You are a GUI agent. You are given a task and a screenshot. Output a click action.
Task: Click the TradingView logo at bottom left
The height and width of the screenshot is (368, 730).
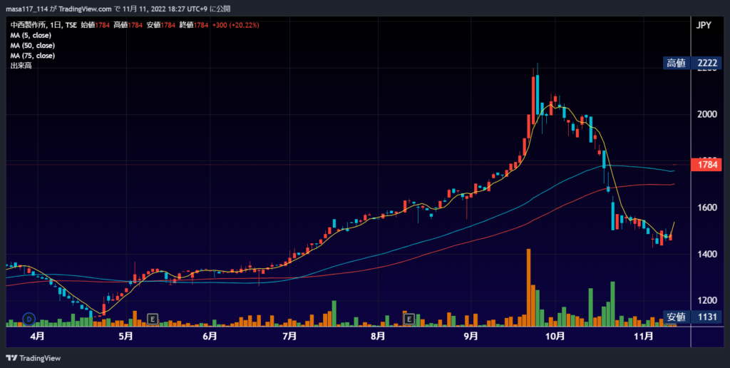33,358
